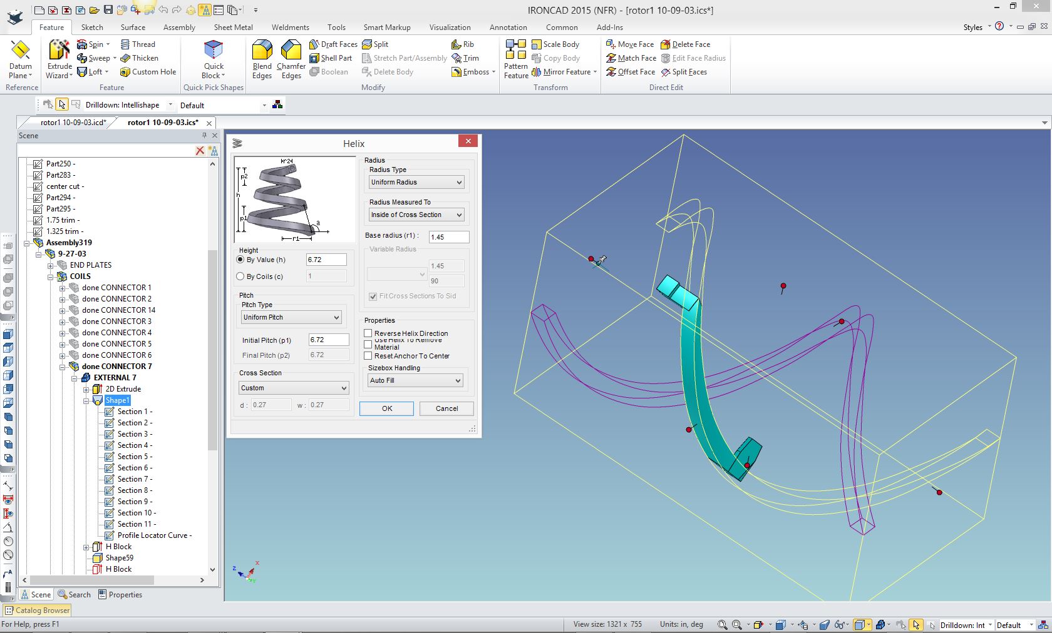Open the Extrude Wizard tool
The image size is (1052, 633).
59,59
